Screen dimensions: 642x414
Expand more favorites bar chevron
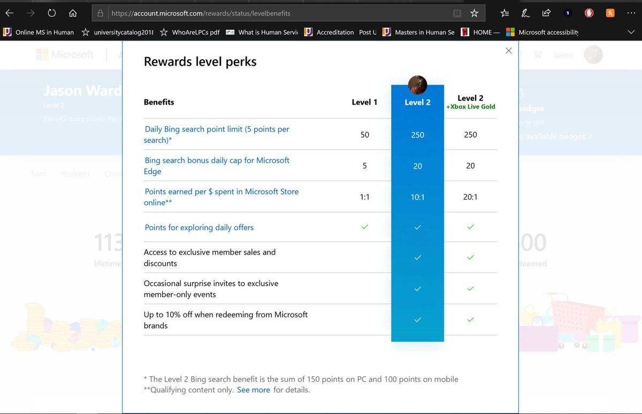631,32
